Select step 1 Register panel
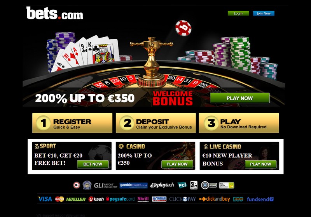 [72, 123]
